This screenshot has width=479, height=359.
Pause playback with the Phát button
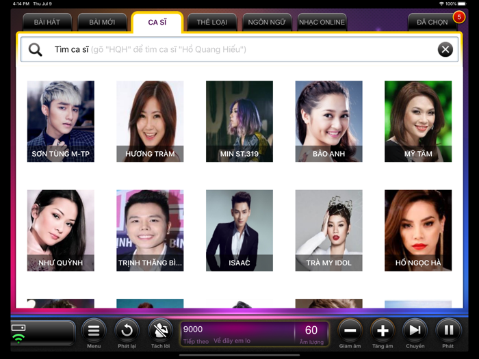pyautogui.click(x=448, y=330)
